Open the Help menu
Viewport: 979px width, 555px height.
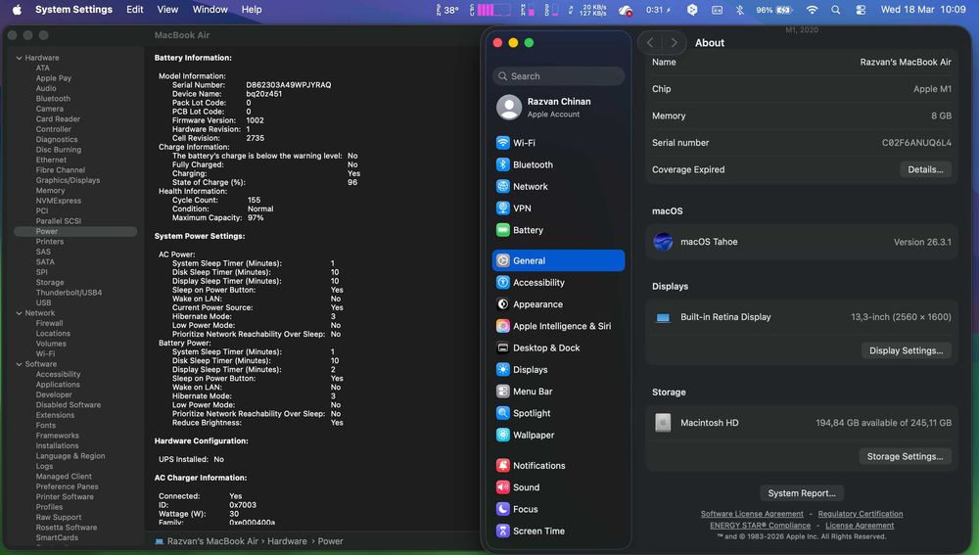[x=252, y=10]
